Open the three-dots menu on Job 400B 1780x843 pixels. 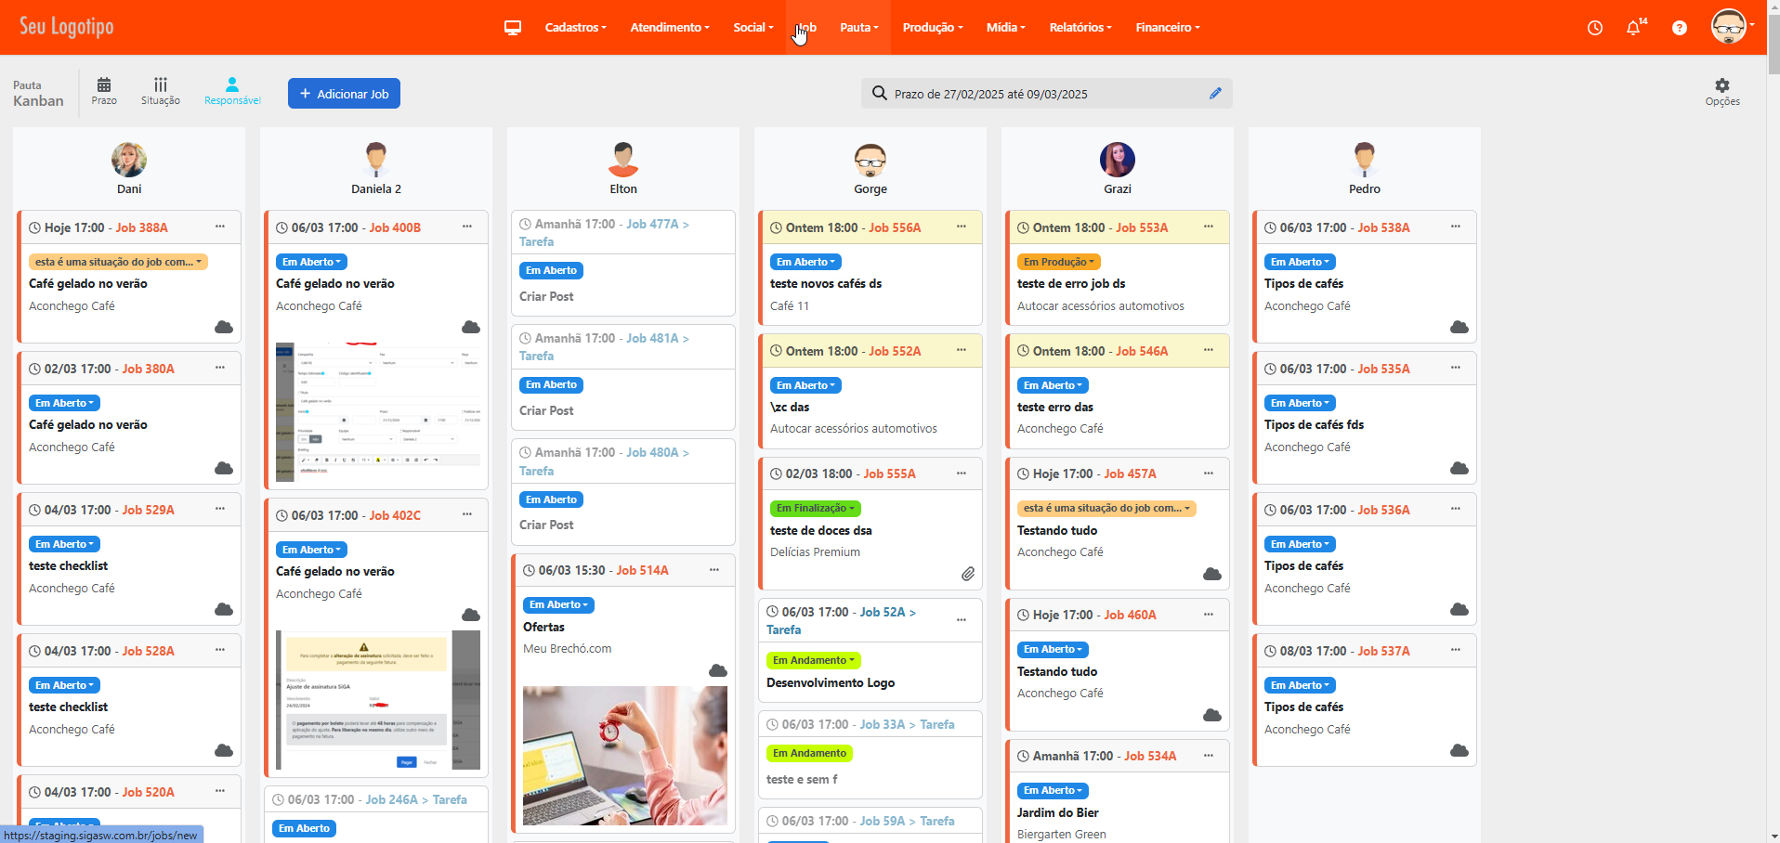(467, 227)
